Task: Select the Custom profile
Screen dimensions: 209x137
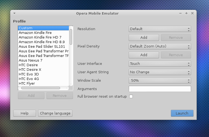Action: coord(44,28)
